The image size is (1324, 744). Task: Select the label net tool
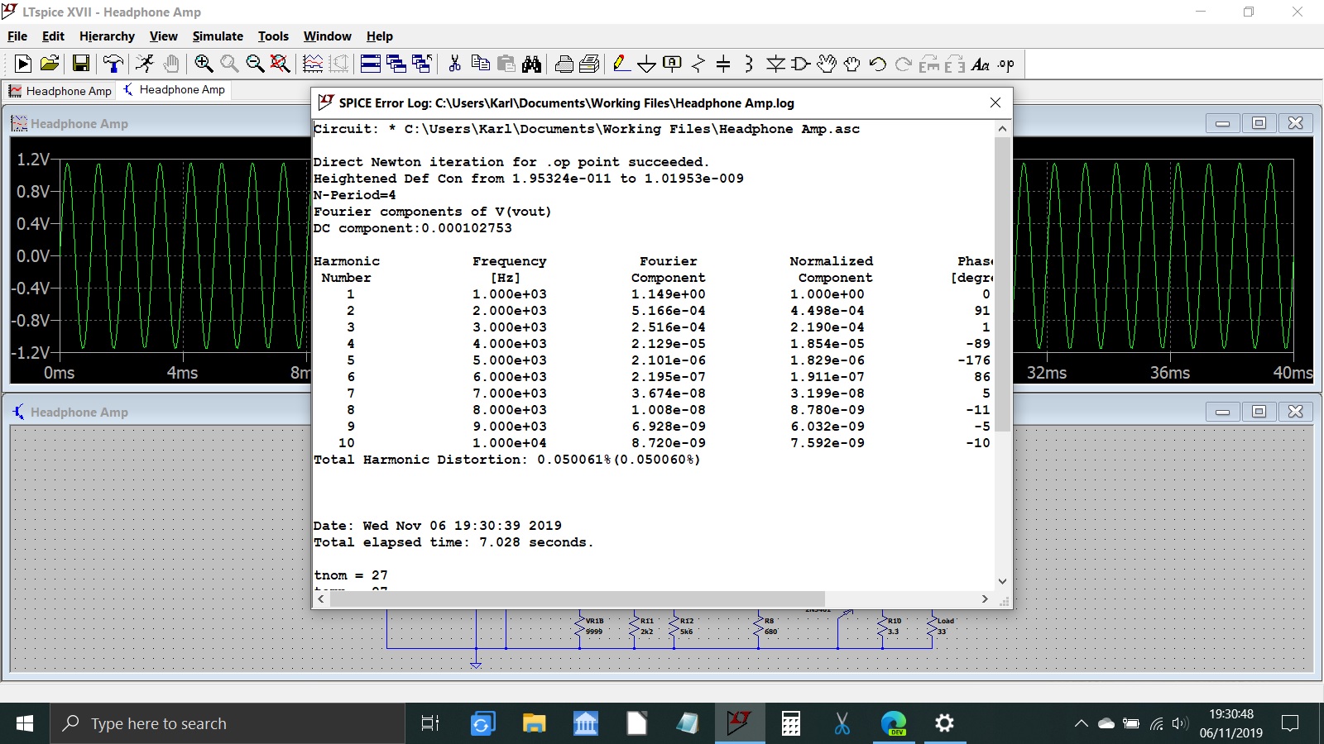tap(673, 64)
